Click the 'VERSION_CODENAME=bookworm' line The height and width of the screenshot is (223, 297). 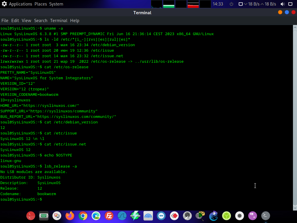click(x=29, y=94)
